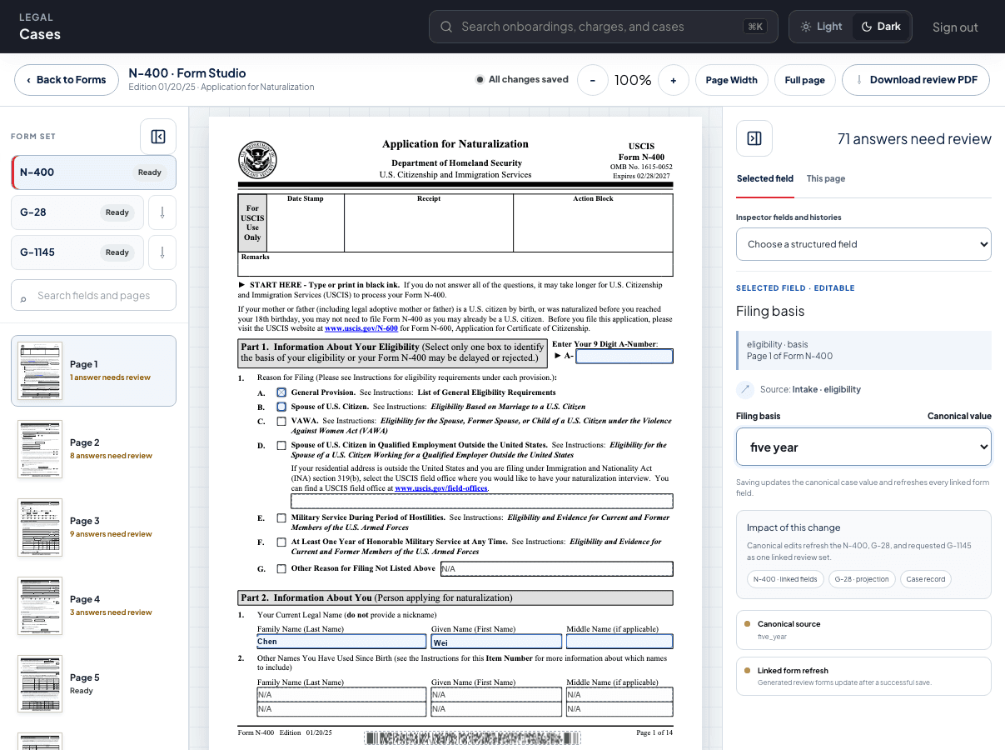
Task: Click the 9 Digit A-Number field
Action: tap(624, 356)
